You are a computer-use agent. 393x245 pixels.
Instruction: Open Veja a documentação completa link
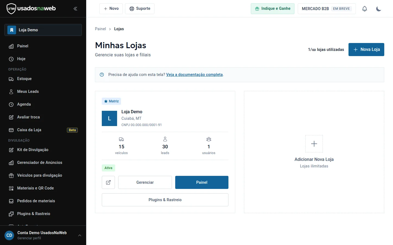(194, 75)
